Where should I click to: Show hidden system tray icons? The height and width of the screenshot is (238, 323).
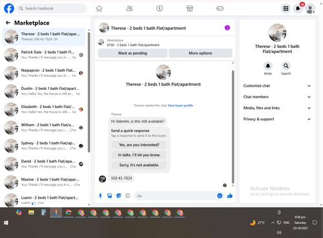[273, 222]
